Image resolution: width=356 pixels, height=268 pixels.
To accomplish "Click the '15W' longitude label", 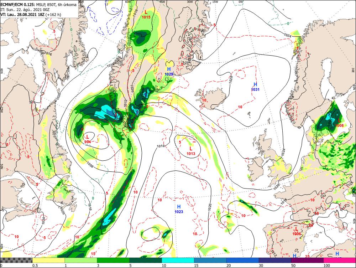I will tap(215, 2).
